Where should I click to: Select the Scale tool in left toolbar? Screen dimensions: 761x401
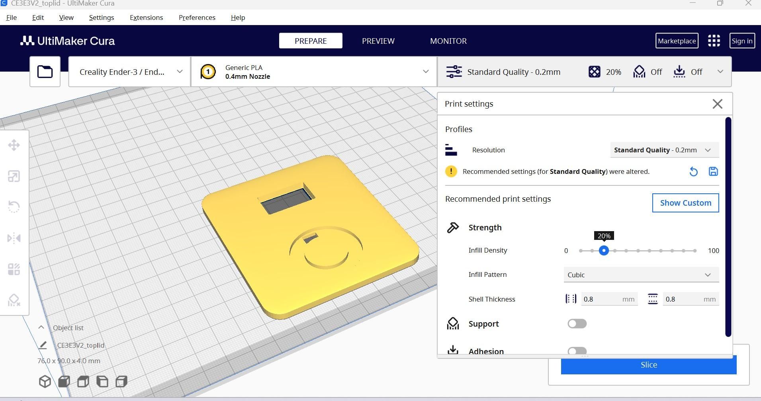tap(14, 176)
